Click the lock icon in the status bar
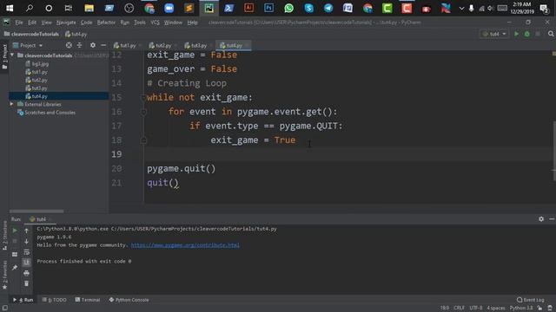Viewport: 556px width, 312px height. [539, 309]
